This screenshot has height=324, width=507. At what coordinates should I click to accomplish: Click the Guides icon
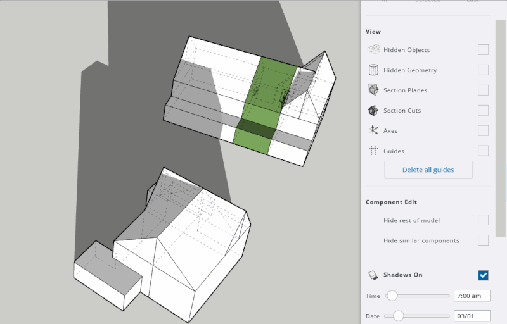[373, 151]
